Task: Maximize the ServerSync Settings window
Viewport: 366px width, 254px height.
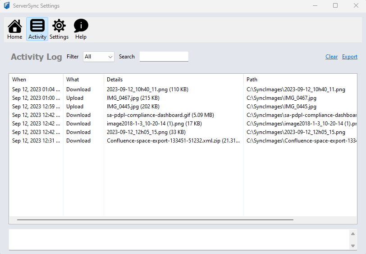Action: point(335,6)
